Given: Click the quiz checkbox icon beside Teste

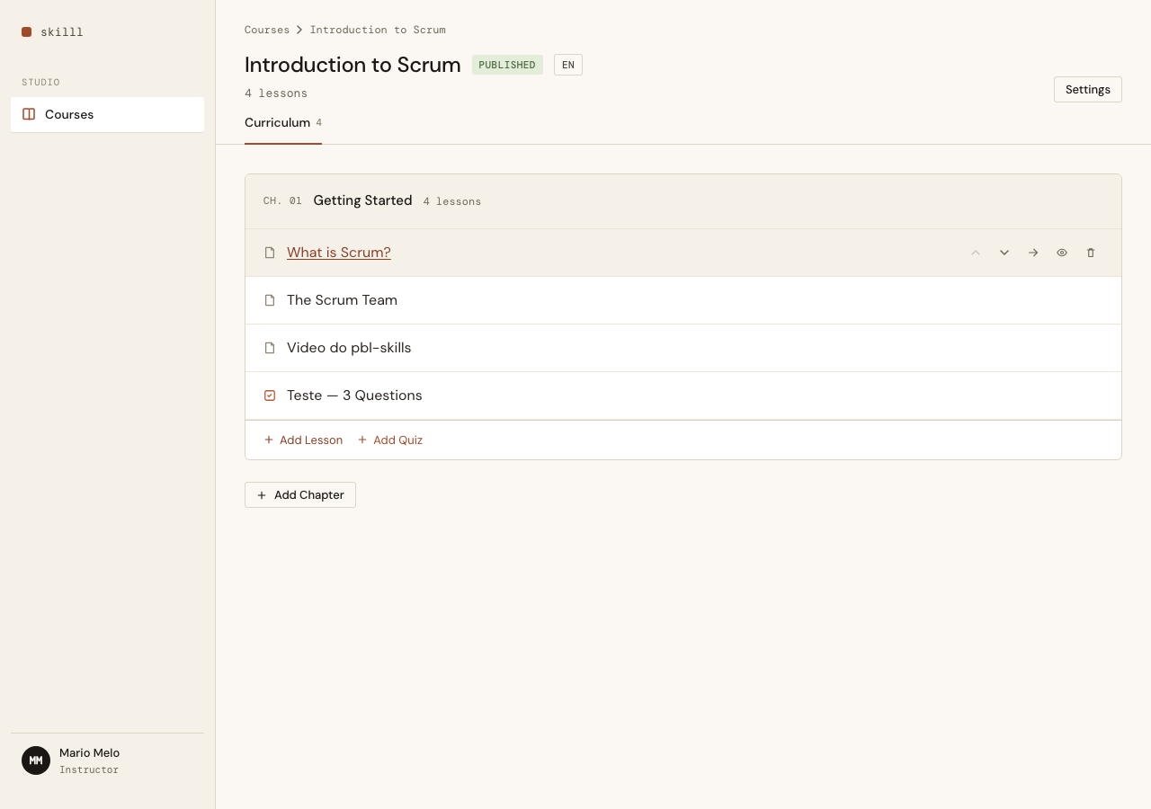Looking at the screenshot, I should [x=270, y=396].
